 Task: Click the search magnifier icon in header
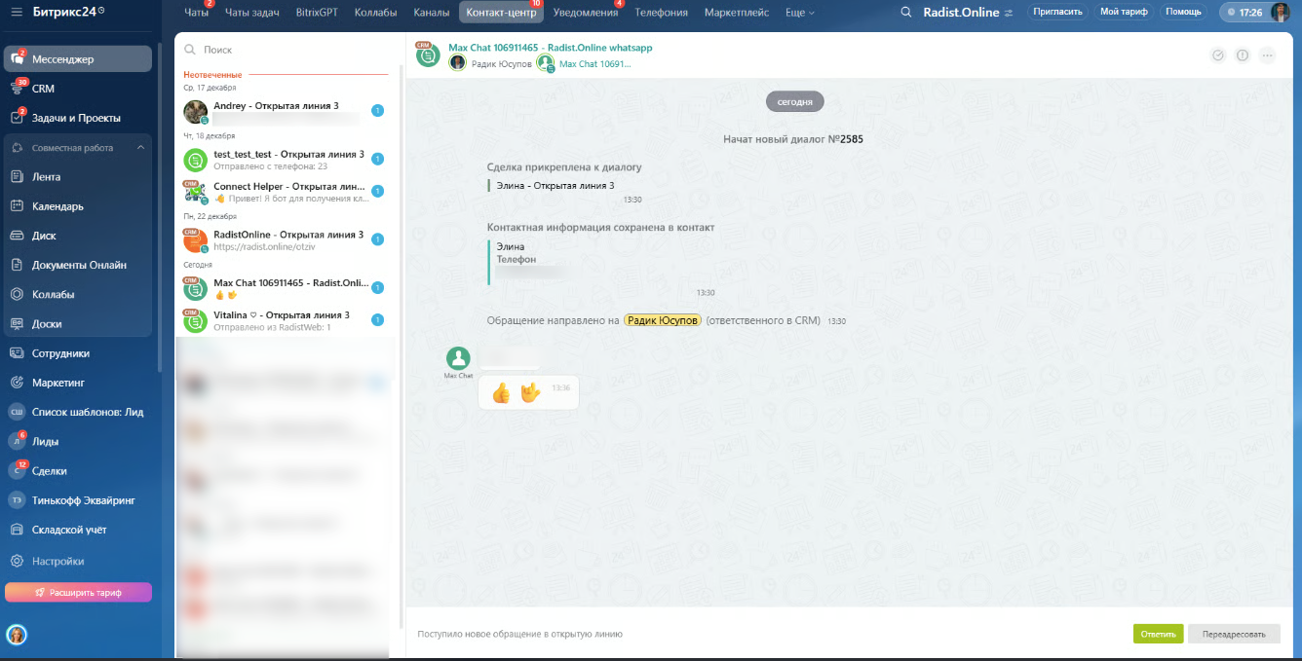[x=906, y=13]
